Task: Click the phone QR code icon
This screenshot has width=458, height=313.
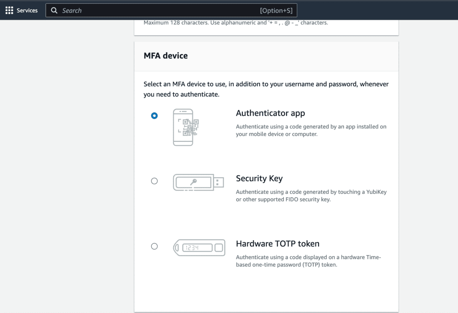Action: click(x=183, y=127)
